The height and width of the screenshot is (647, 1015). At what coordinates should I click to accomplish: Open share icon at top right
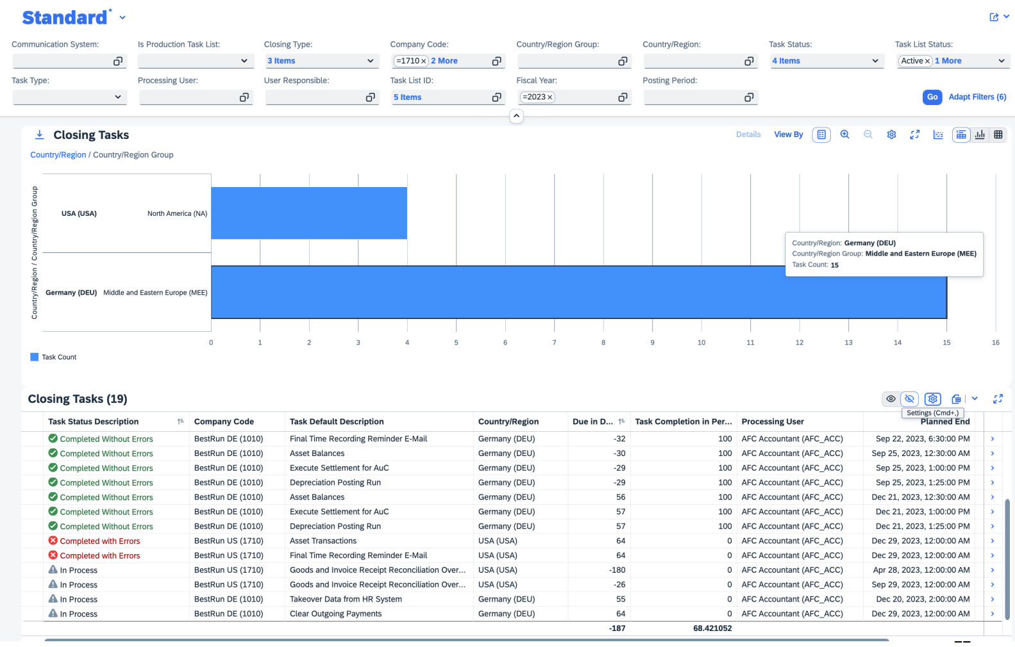point(994,17)
